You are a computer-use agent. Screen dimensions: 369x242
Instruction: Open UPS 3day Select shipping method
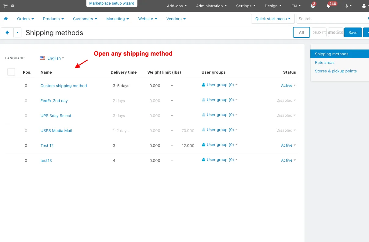tap(56, 116)
